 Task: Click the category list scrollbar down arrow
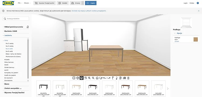(28, 81)
